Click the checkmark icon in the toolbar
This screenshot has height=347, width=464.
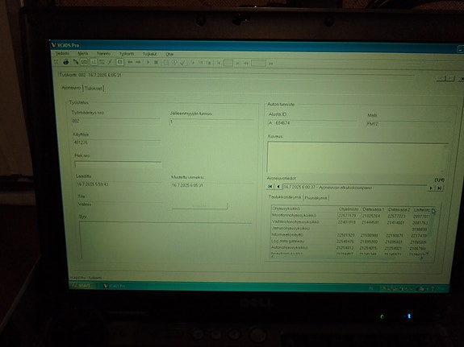pyautogui.click(x=182, y=63)
